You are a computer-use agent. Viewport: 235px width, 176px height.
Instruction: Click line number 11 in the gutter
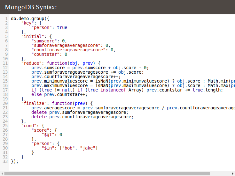(x=5, y=63)
